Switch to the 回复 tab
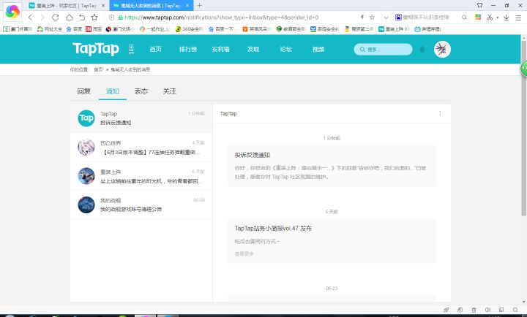527x317 pixels. coord(84,91)
